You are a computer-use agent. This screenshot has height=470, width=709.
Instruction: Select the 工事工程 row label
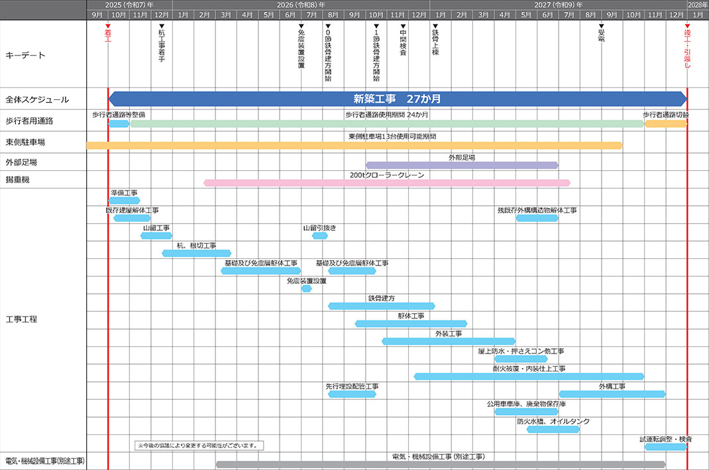pyautogui.click(x=21, y=319)
